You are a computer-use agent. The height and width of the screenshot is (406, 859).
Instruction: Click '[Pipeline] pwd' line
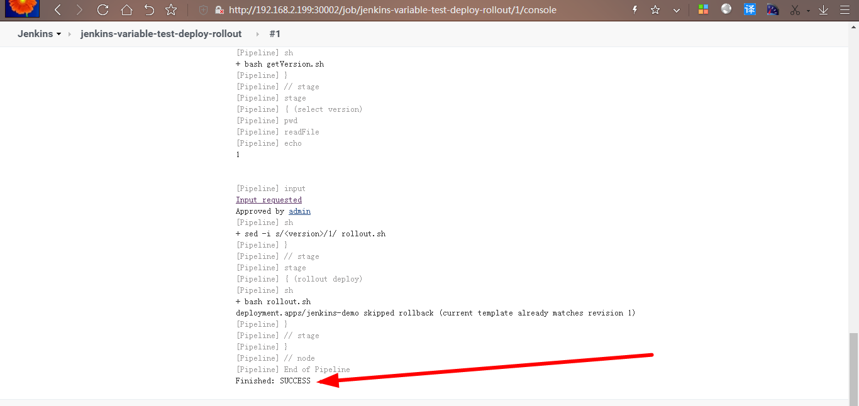[267, 121]
